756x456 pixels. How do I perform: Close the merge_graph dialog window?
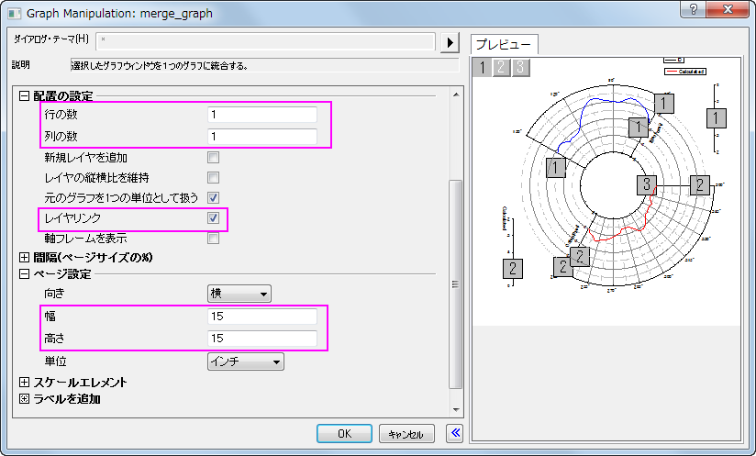728,9
